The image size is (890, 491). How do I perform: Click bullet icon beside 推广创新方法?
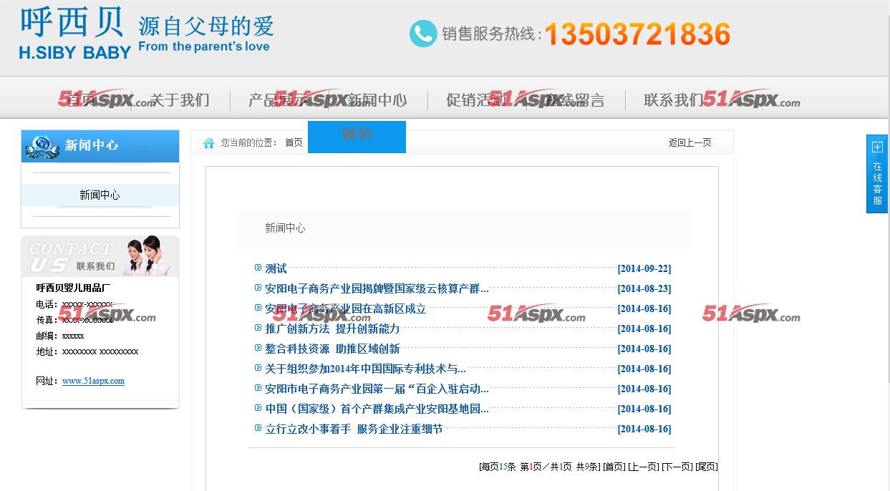click(x=258, y=328)
